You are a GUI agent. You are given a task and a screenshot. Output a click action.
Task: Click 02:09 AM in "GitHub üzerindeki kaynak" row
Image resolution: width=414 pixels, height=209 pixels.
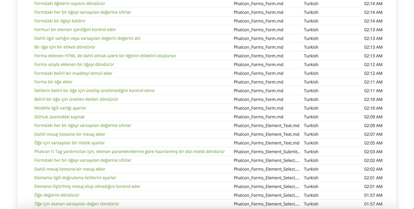(373, 117)
